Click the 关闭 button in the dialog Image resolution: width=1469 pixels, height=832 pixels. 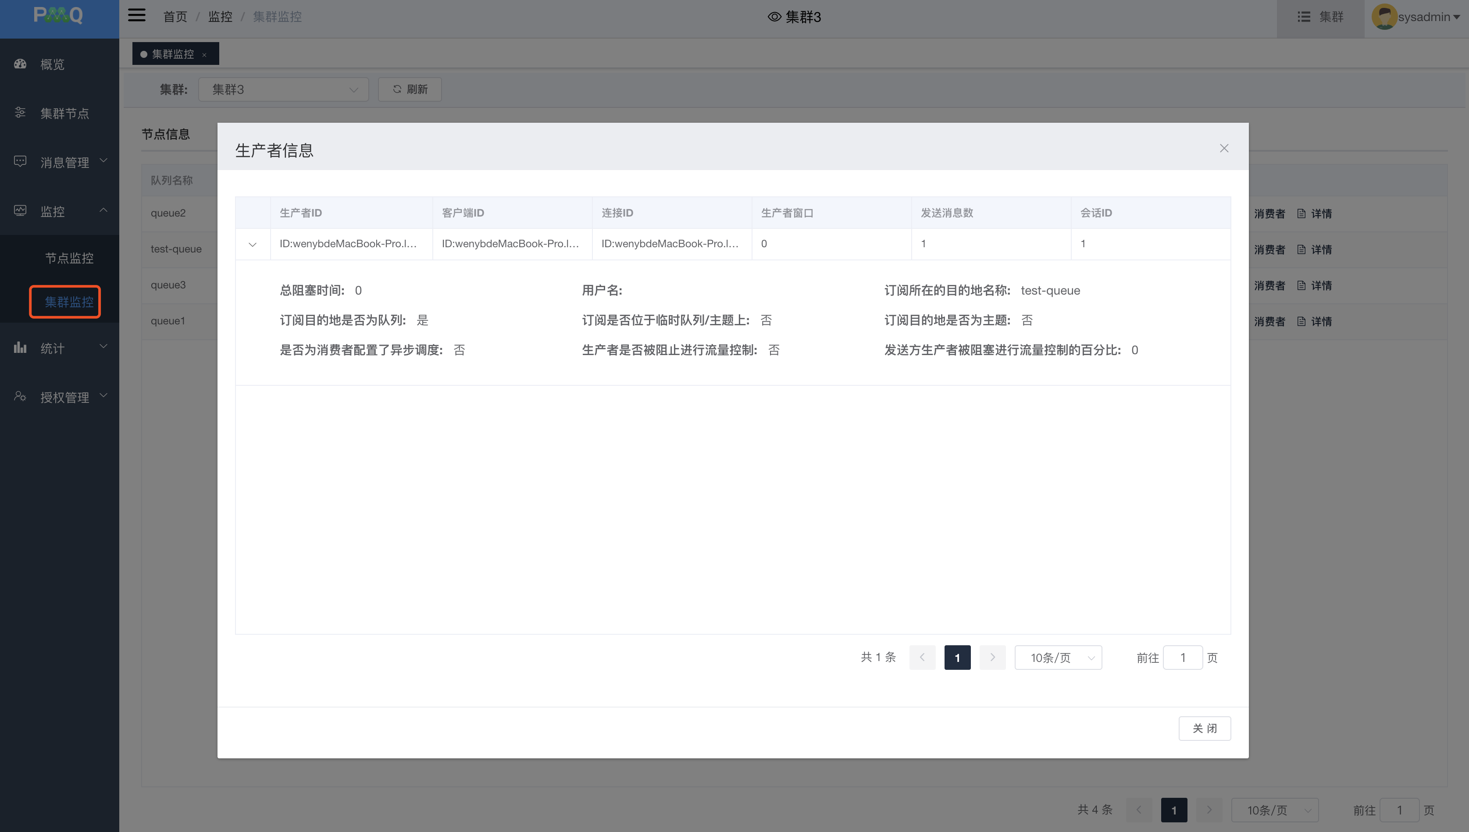coord(1204,729)
